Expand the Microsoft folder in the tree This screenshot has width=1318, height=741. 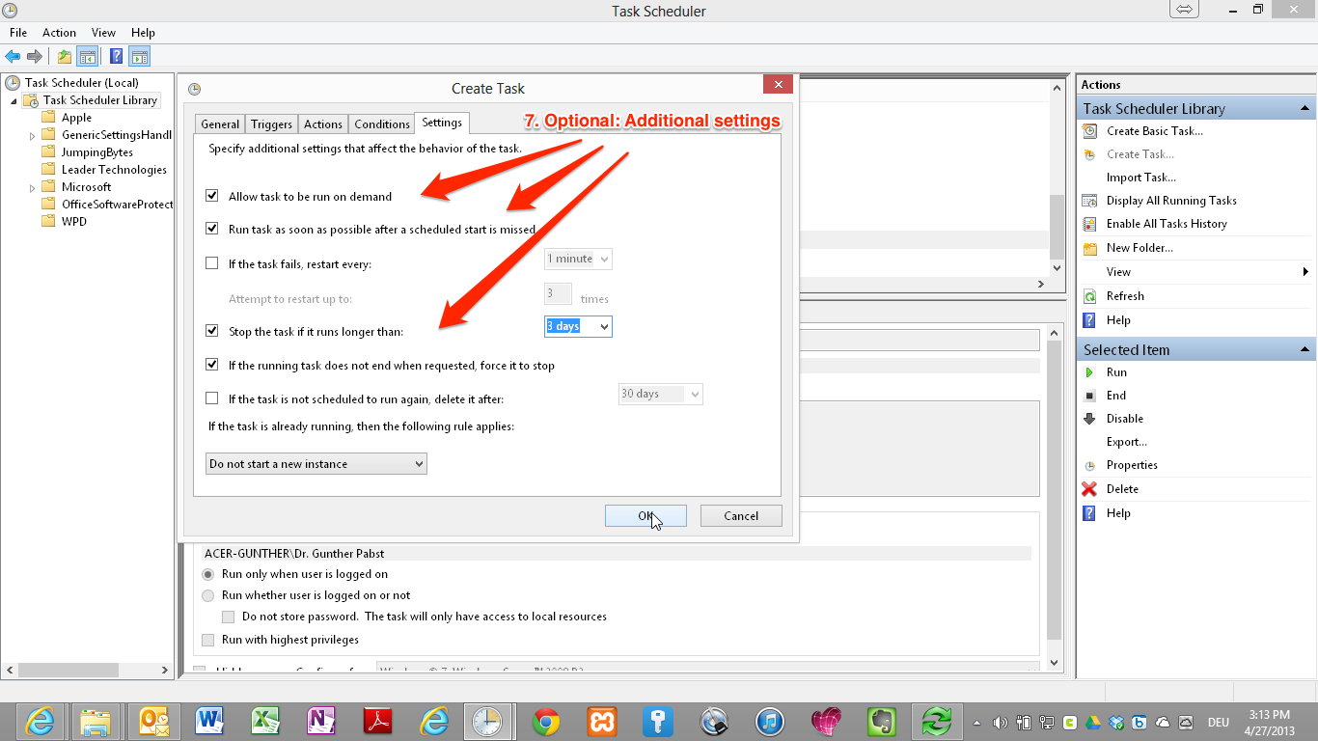point(33,187)
